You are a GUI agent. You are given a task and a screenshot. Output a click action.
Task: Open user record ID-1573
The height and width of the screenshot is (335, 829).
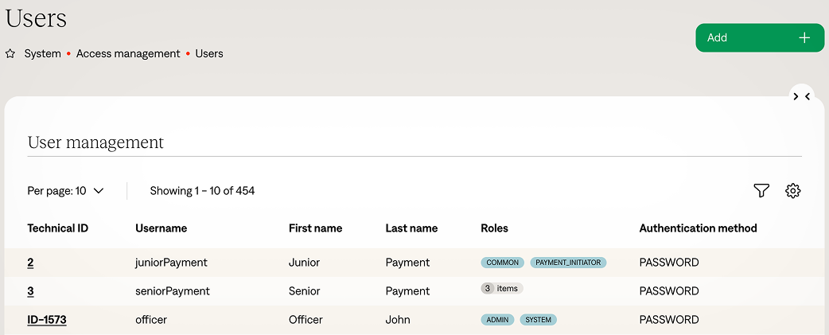[47, 320]
